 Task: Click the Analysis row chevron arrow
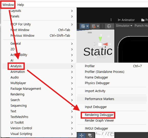pyautogui.click(x=72, y=66)
